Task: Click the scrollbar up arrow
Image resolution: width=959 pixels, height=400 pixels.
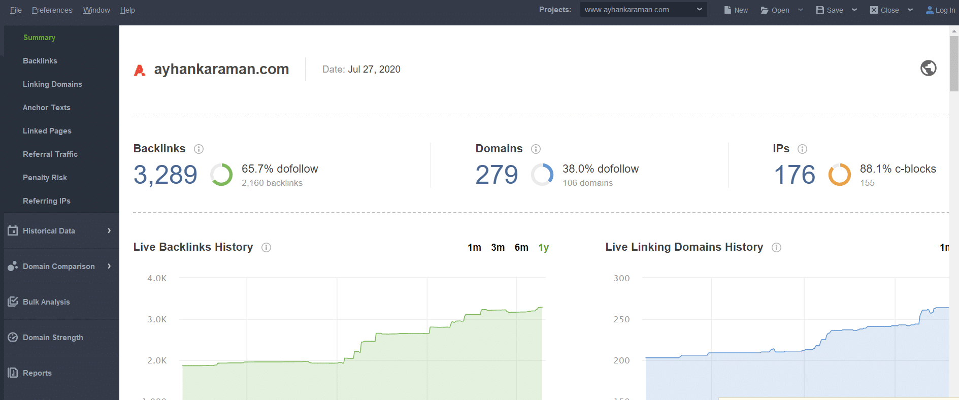Action: [954, 31]
